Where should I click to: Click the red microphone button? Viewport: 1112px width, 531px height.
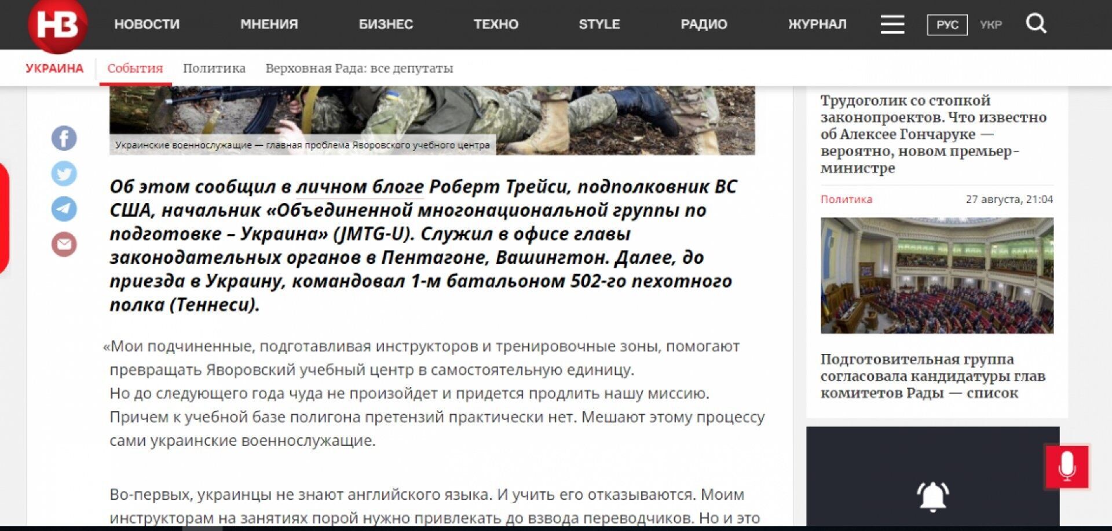point(1067,466)
